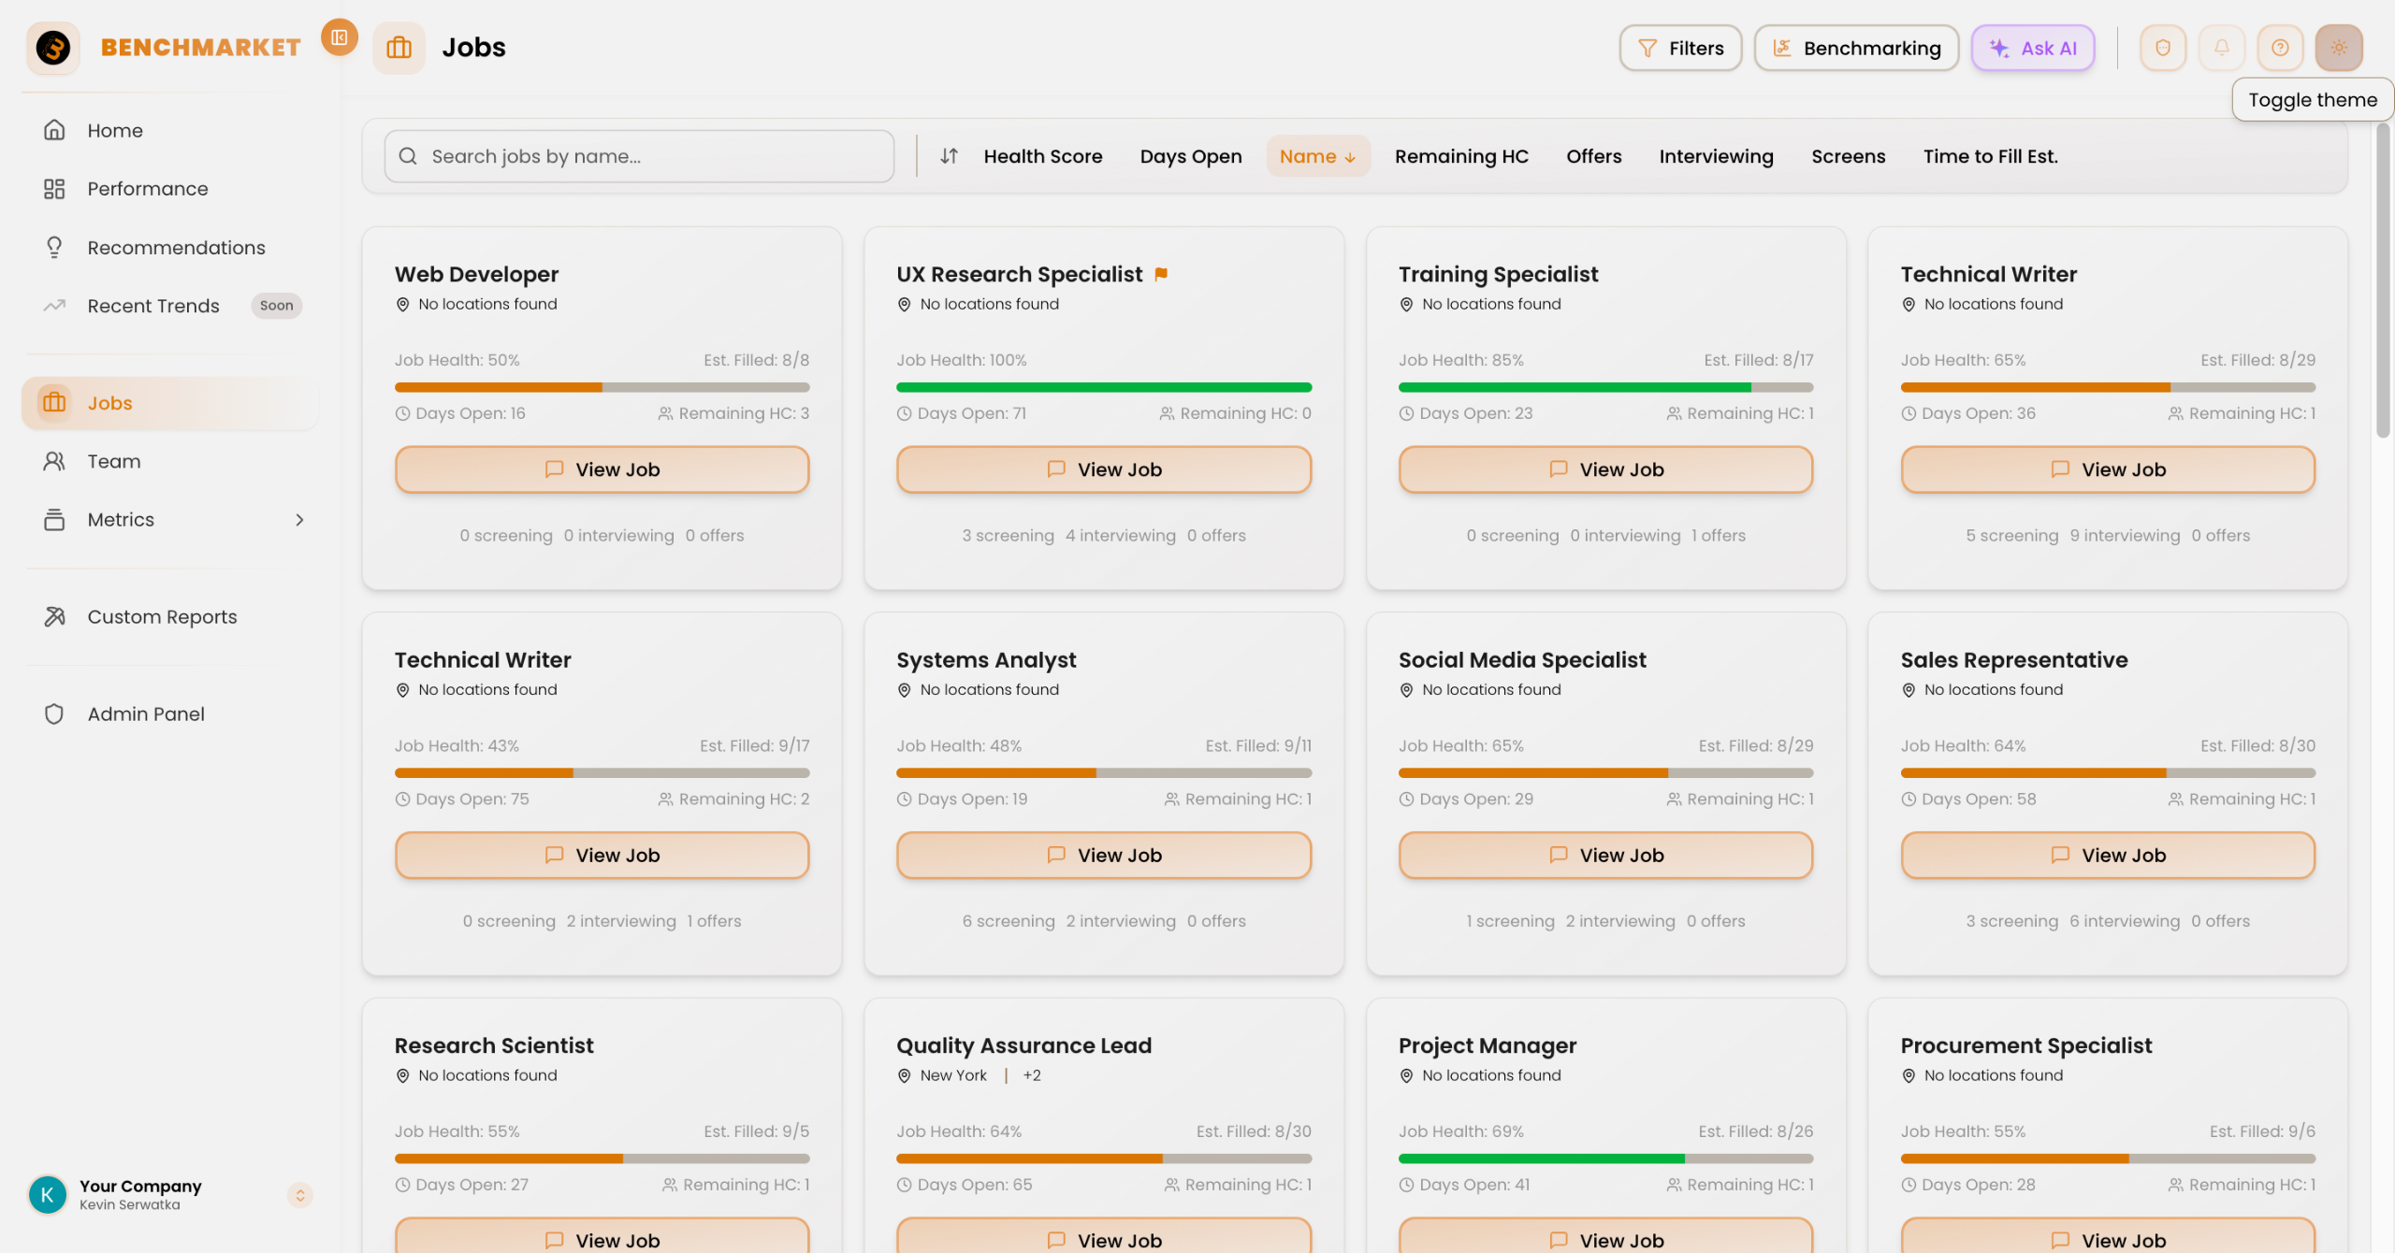Toggle sorting by Name

[1317, 156]
